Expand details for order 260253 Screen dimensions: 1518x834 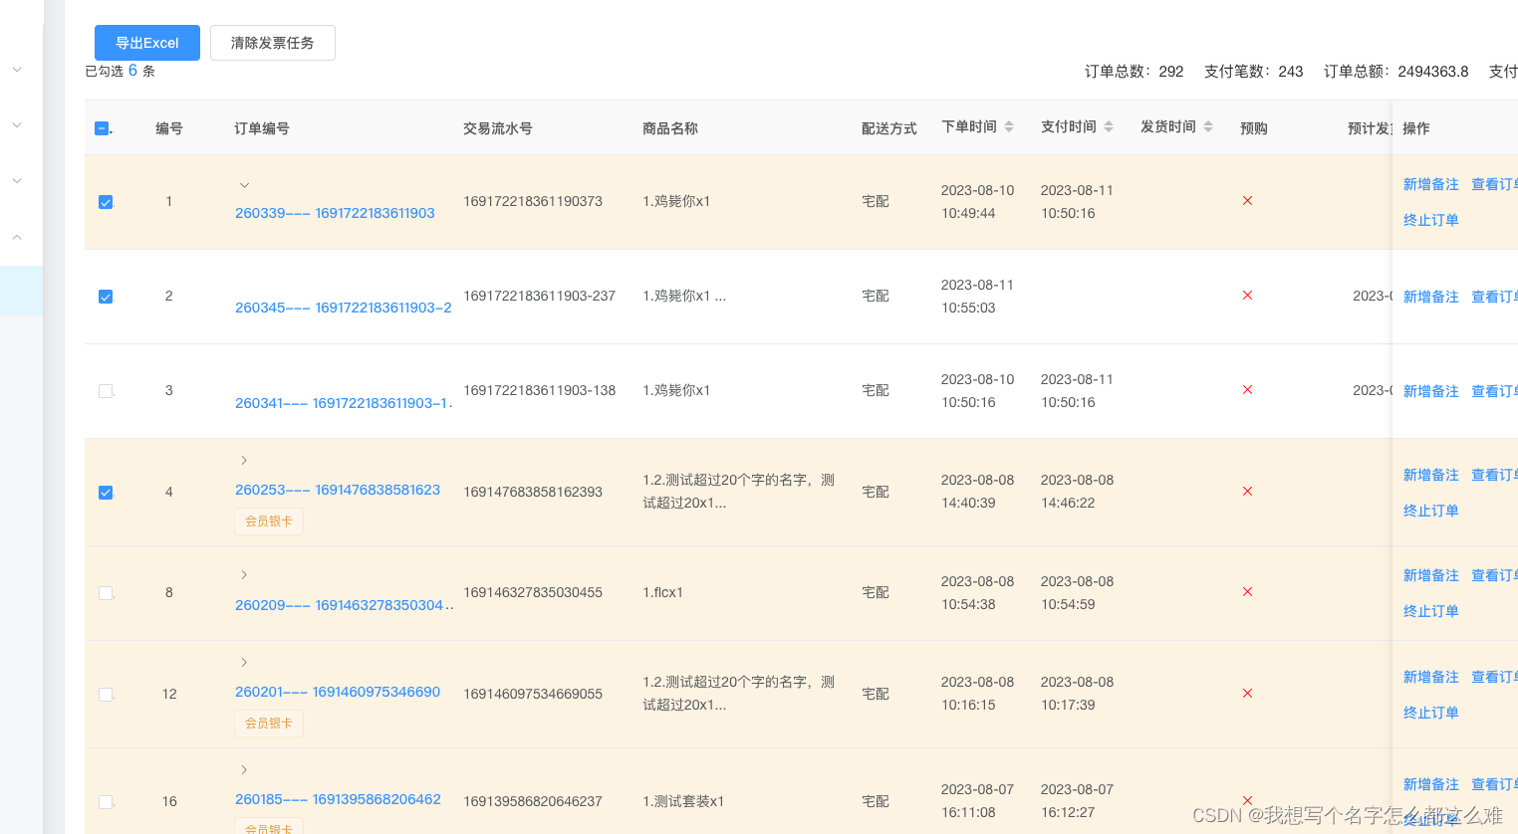point(244,460)
